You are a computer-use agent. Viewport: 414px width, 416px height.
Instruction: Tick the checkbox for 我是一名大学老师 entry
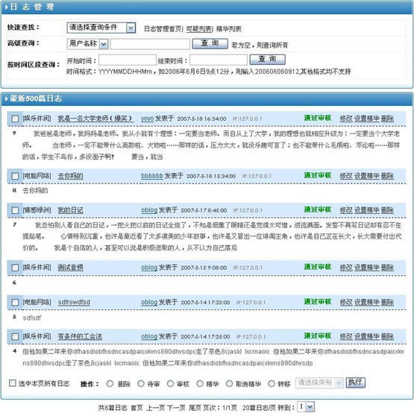pyautogui.click(x=15, y=119)
